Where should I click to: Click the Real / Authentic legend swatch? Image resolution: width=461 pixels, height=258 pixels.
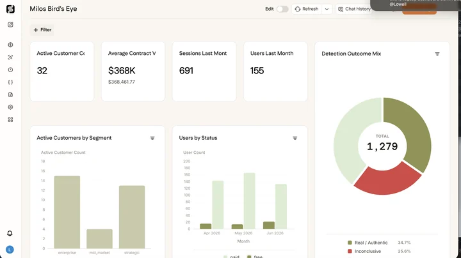coord(350,243)
